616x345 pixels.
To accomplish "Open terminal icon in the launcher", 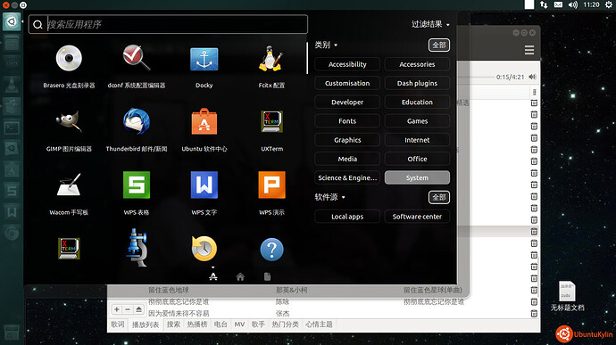I will coord(12,127).
